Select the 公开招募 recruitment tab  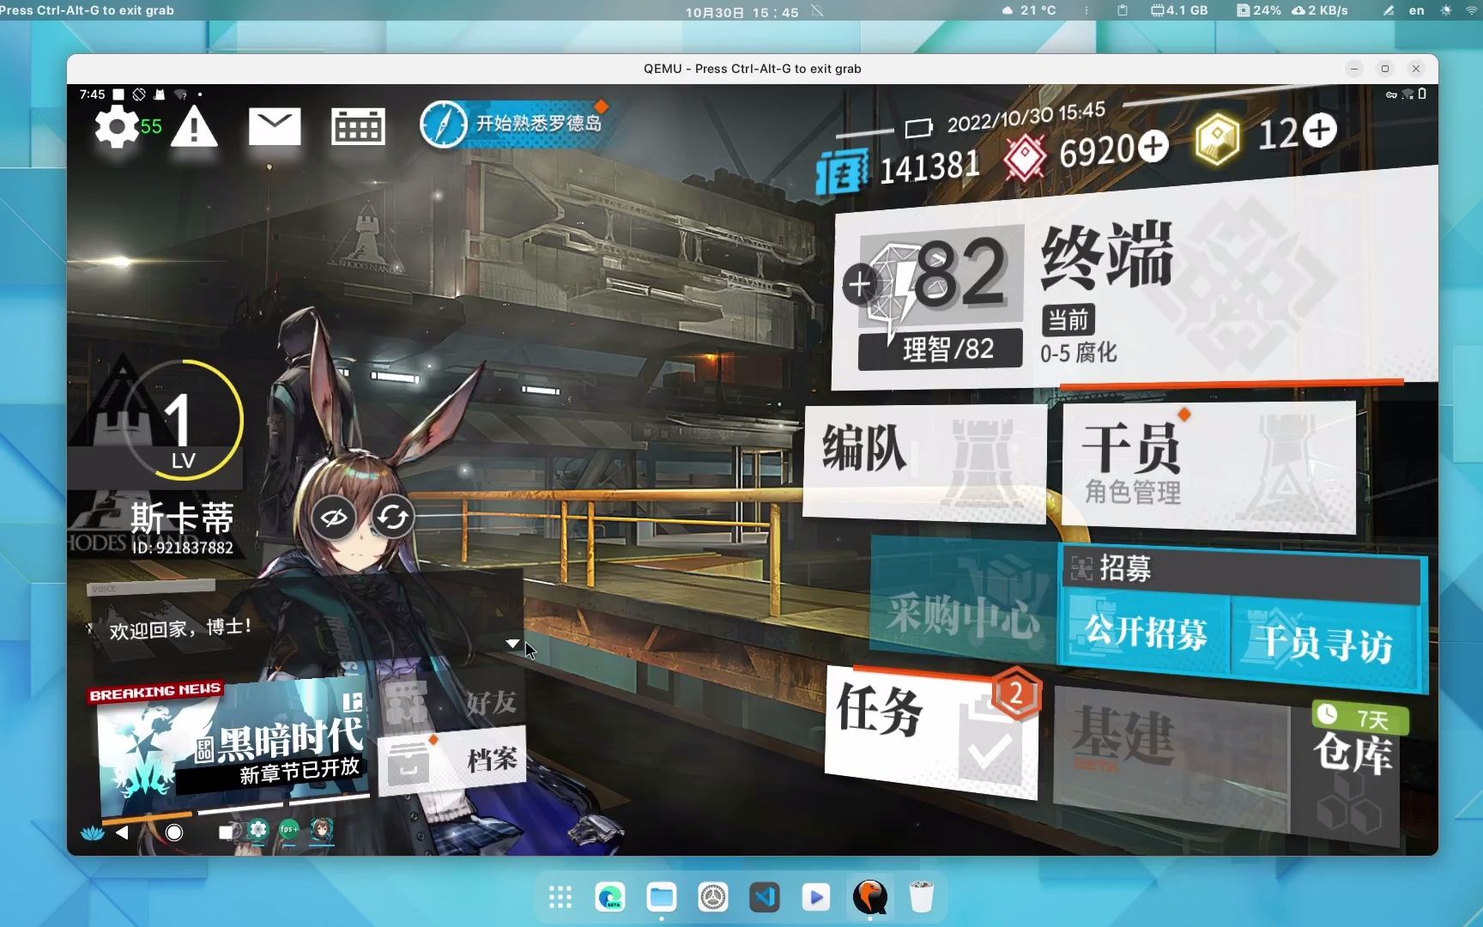pos(1145,633)
